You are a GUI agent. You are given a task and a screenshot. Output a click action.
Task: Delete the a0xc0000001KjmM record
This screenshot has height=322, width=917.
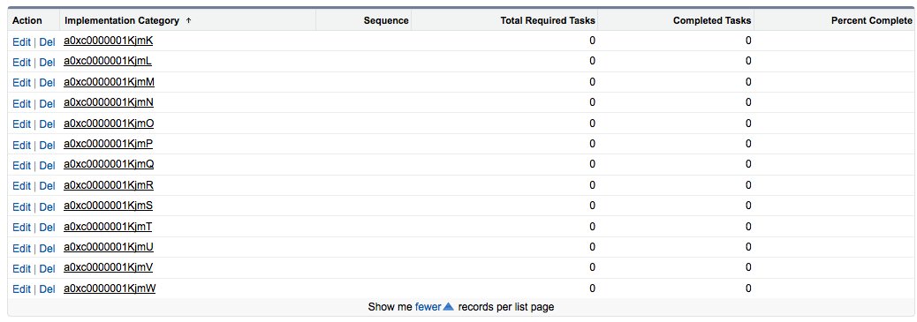click(x=48, y=83)
